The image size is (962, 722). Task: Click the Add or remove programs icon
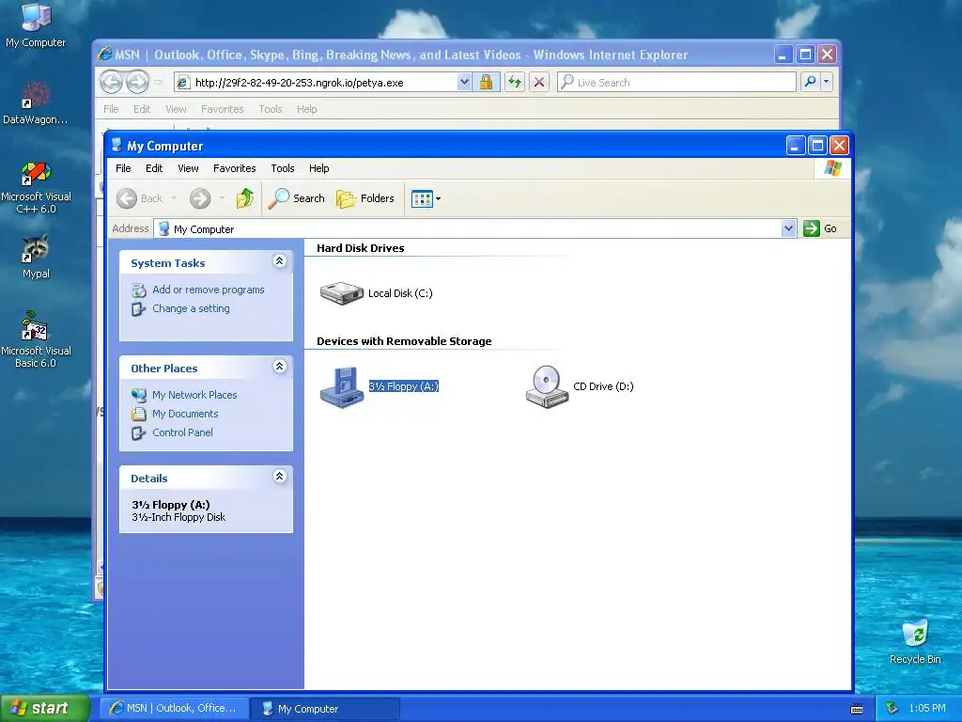(139, 290)
